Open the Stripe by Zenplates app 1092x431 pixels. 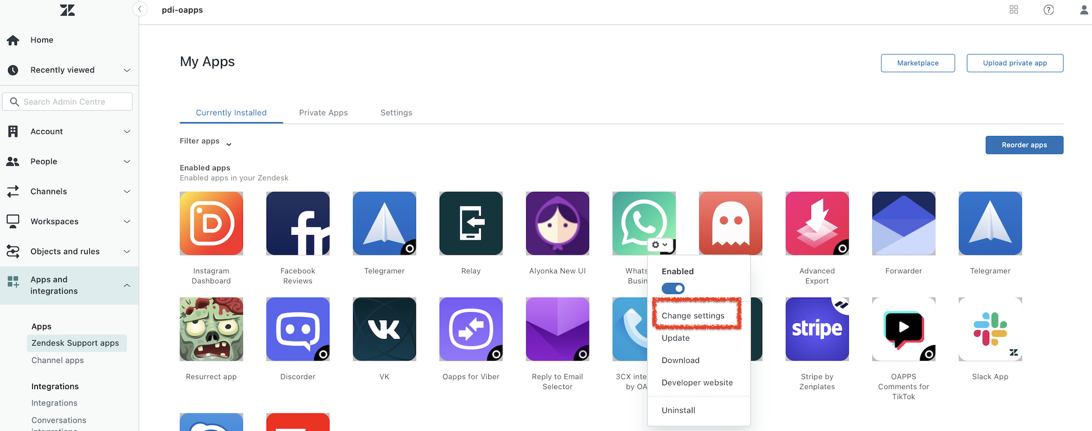pos(817,329)
